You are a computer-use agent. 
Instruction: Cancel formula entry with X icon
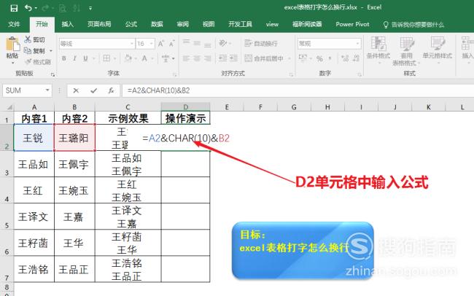(x=76, y=90)
